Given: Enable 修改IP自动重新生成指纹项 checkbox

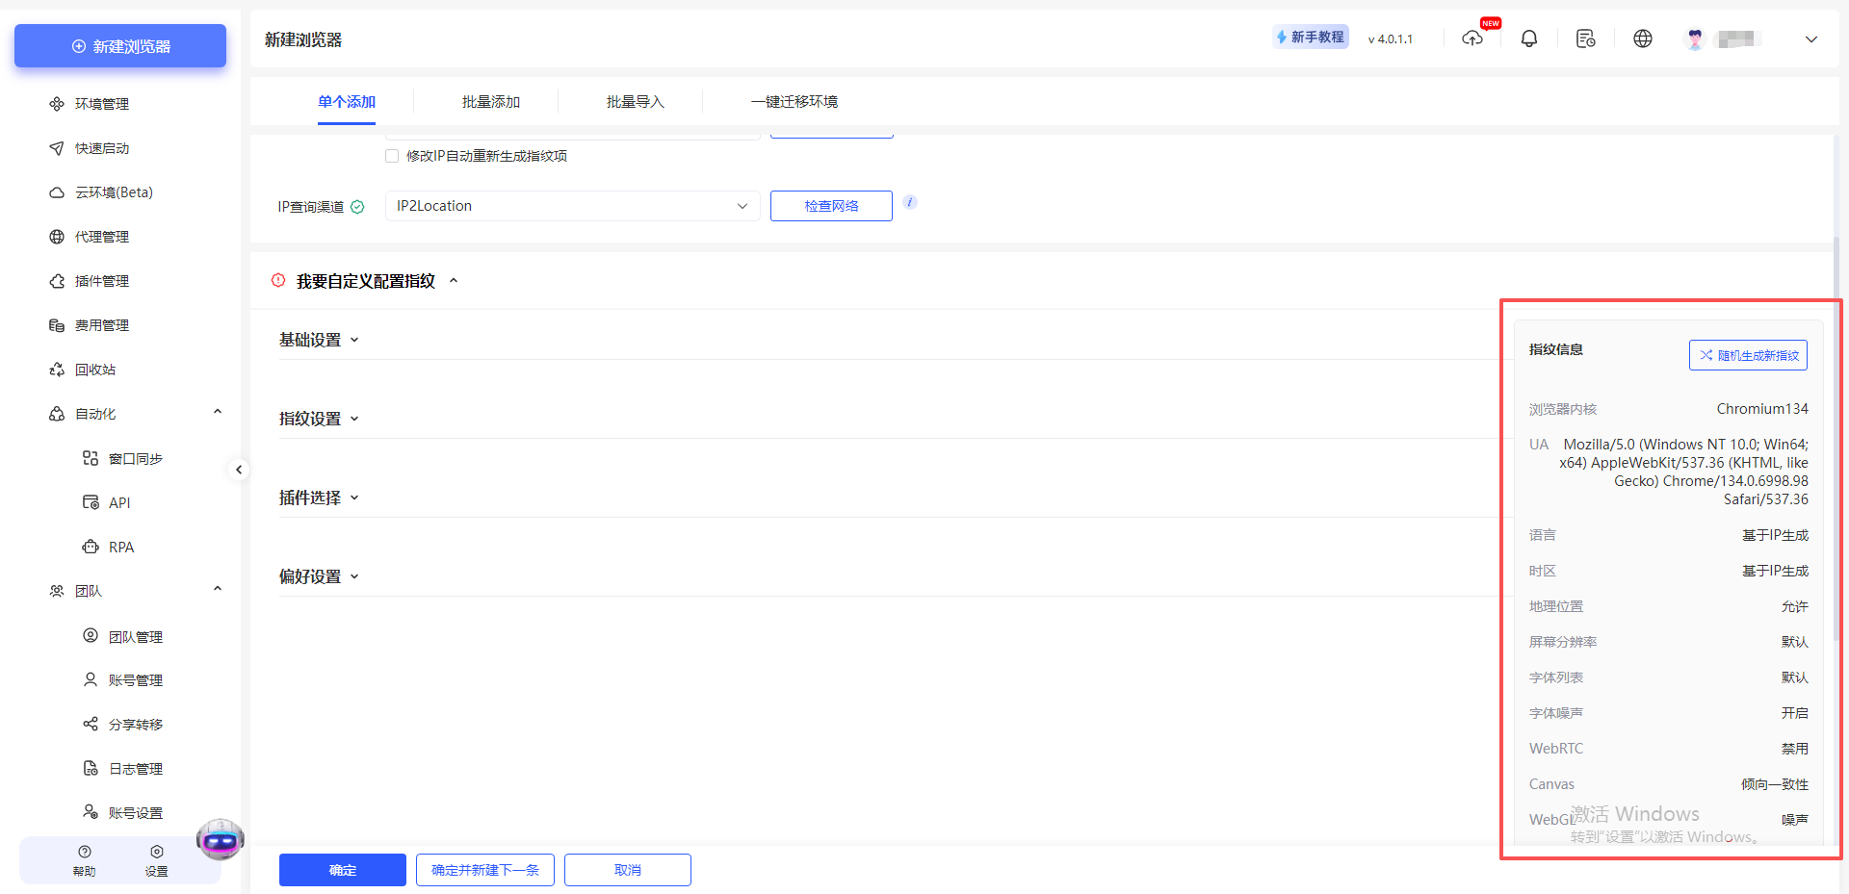Looking at the screenshot, I should [x=392, y=155].
